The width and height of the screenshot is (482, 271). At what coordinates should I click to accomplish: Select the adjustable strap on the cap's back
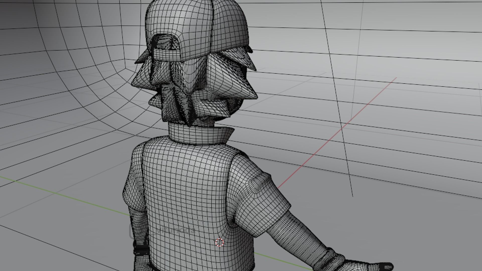167,55
